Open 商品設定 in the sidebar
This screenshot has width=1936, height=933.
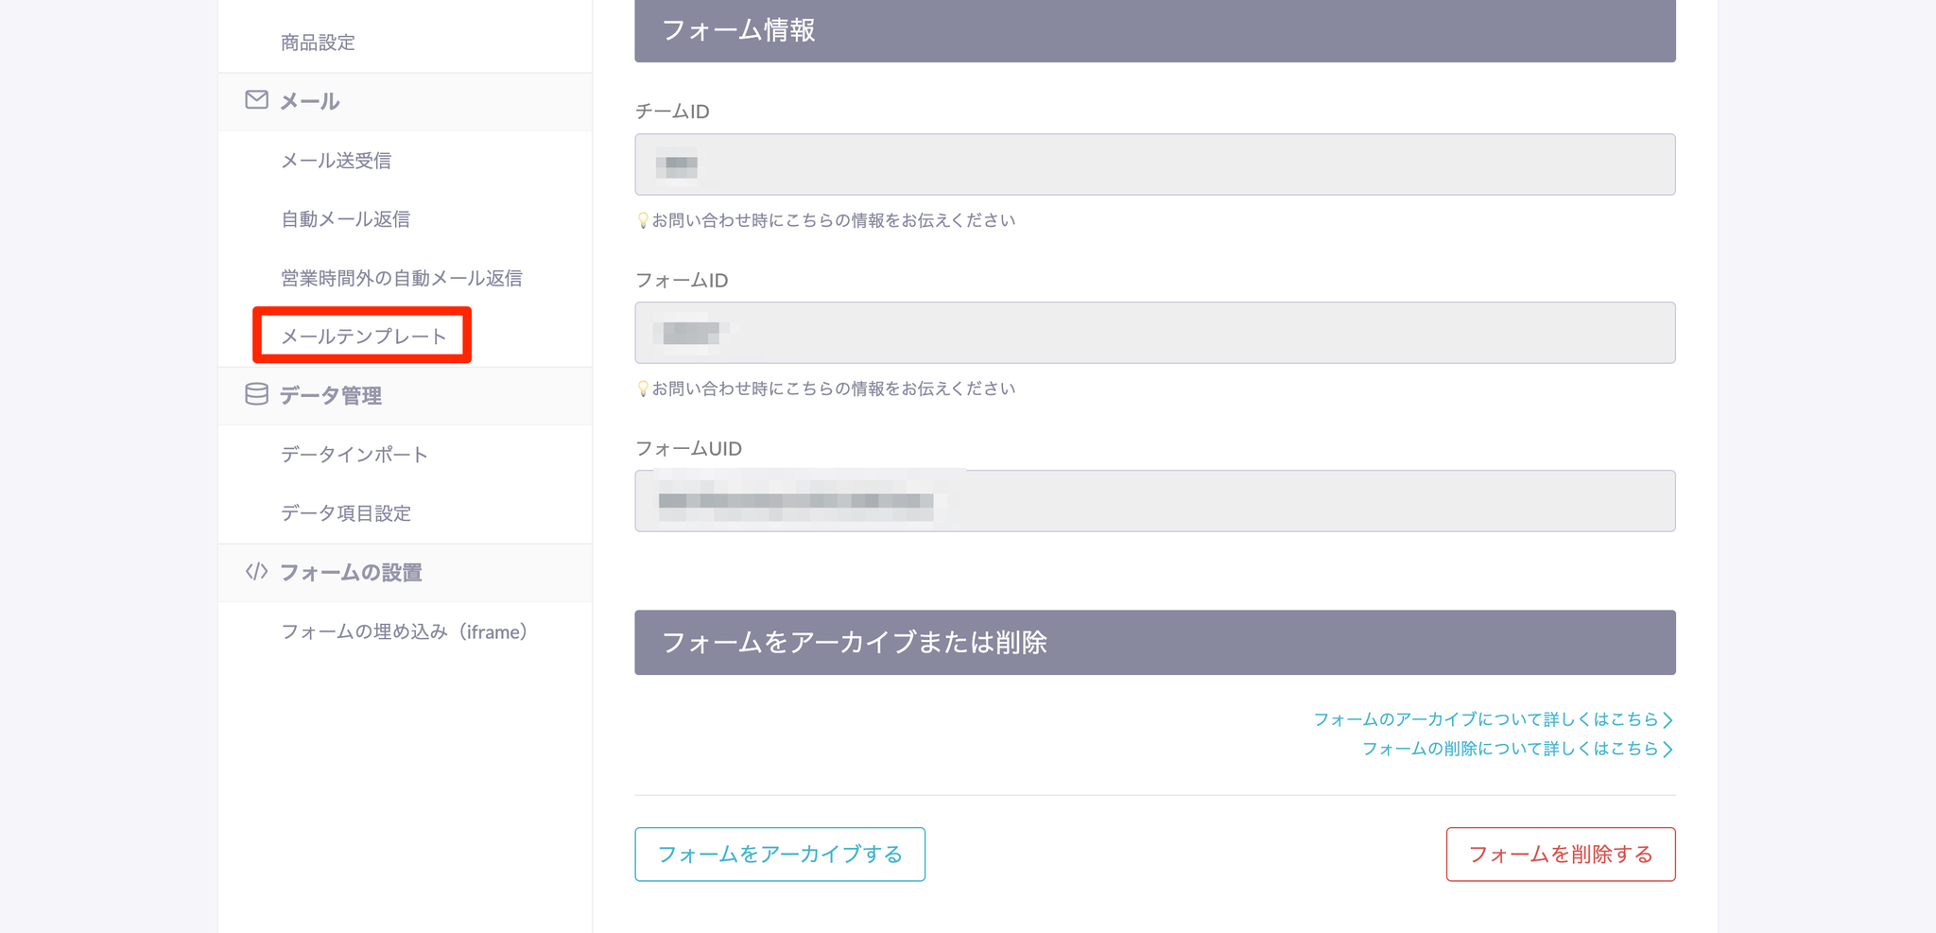[318, 43]
